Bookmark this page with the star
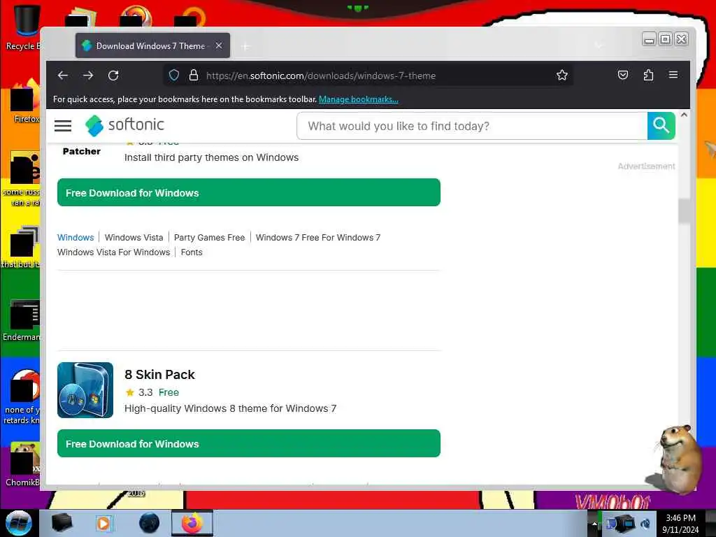 coord(562,76)
